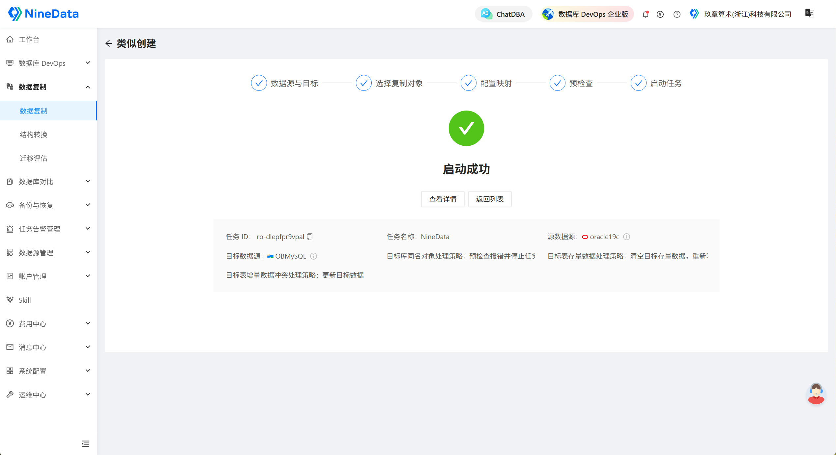
Task: Expand the 数据源管理 sidebar menu
Action: click(x=48, y=253)
